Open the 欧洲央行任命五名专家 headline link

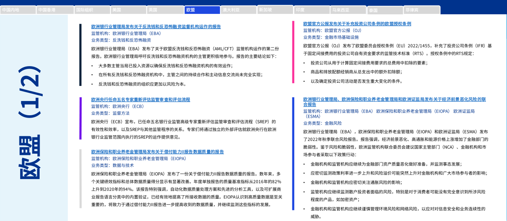click(x=141, y=100)
